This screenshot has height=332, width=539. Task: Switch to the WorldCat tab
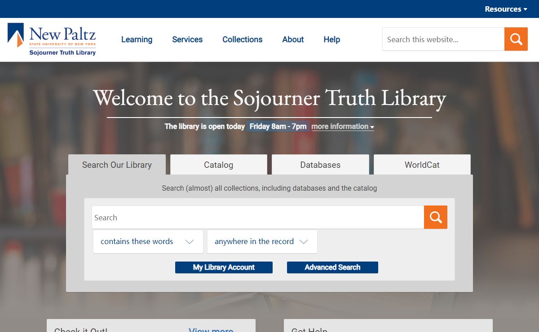click(422, 165)
